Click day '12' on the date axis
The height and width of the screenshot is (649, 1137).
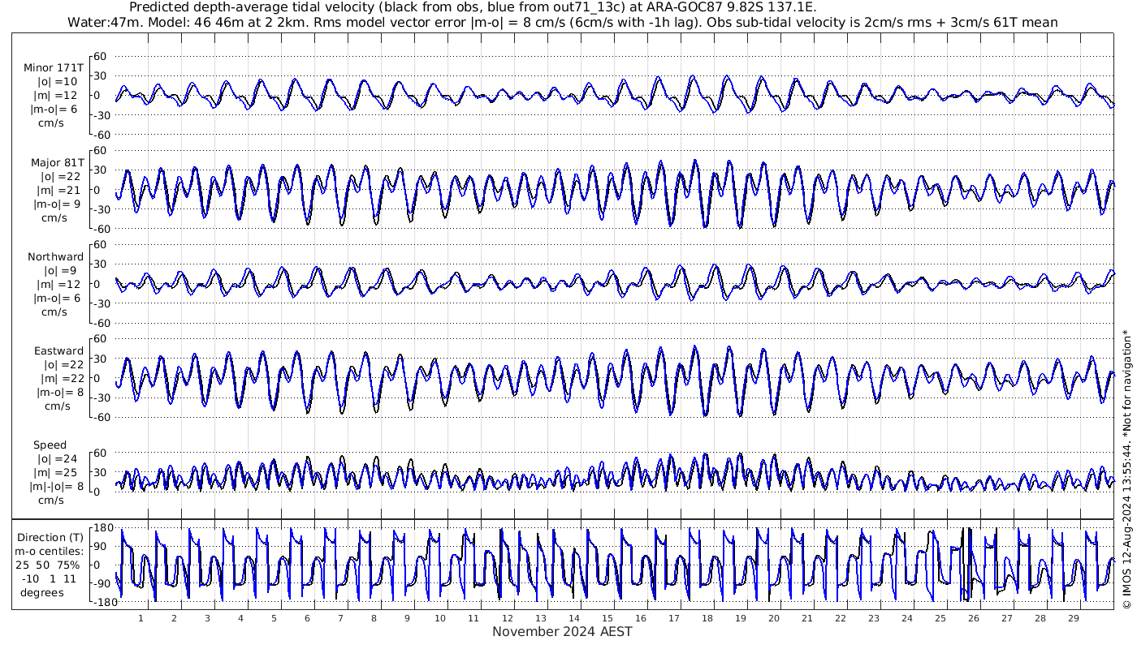click(507, 617)
